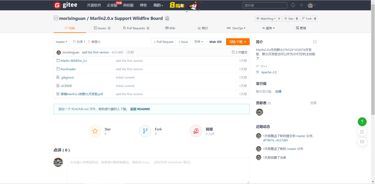Open 开源软件 in top navigation
The height and width of the screenshot is (184, 375).
94,5
